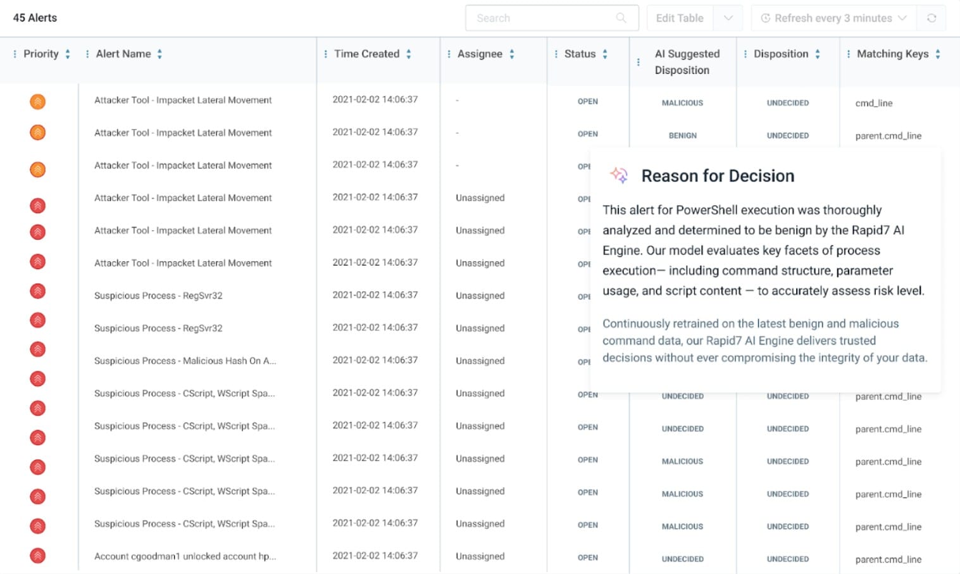
Task: Click the sparkle AI icon in Reason for Decision
Action: pos(620,176)
